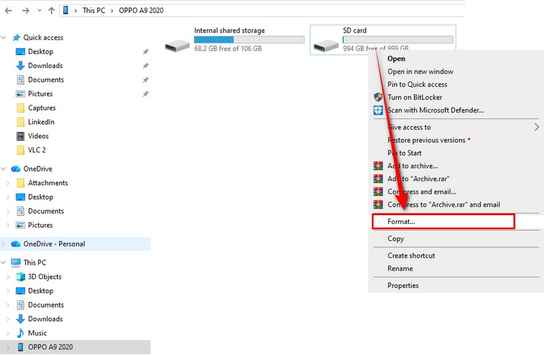Click the SD card drive icon
This screenshot has width=544, height=356.
click(326, 44)
